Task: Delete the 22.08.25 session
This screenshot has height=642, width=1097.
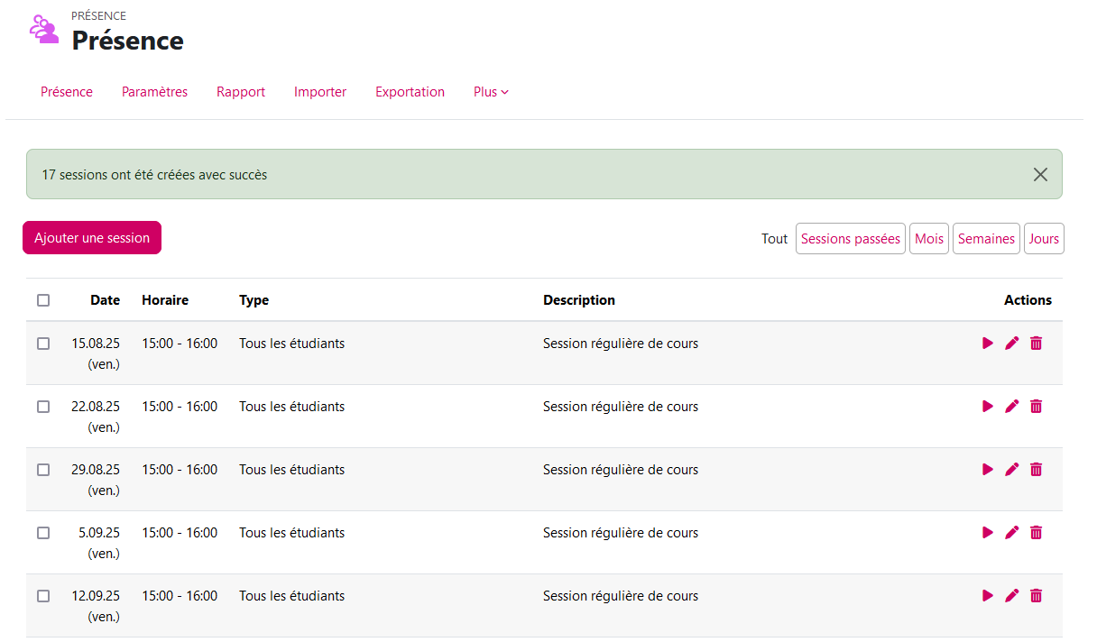Action: click(x=1036, y=407)
